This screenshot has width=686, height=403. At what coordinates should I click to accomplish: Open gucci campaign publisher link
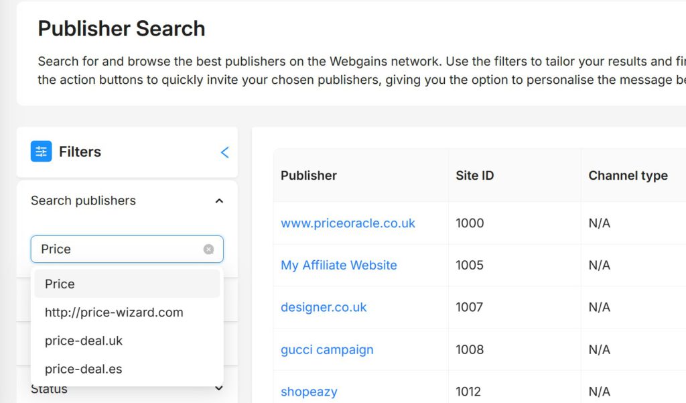pyautogui.click(x=327, y=349)
